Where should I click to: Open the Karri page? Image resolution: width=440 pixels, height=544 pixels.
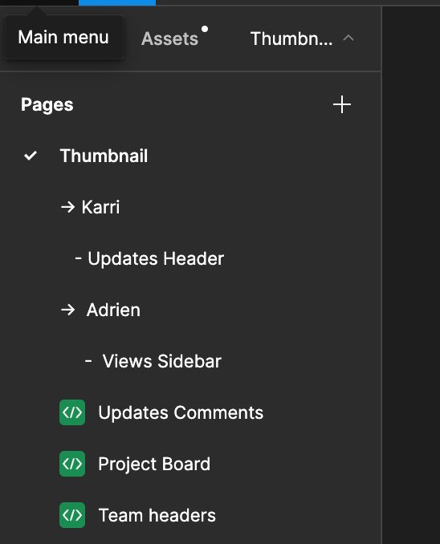100,207
